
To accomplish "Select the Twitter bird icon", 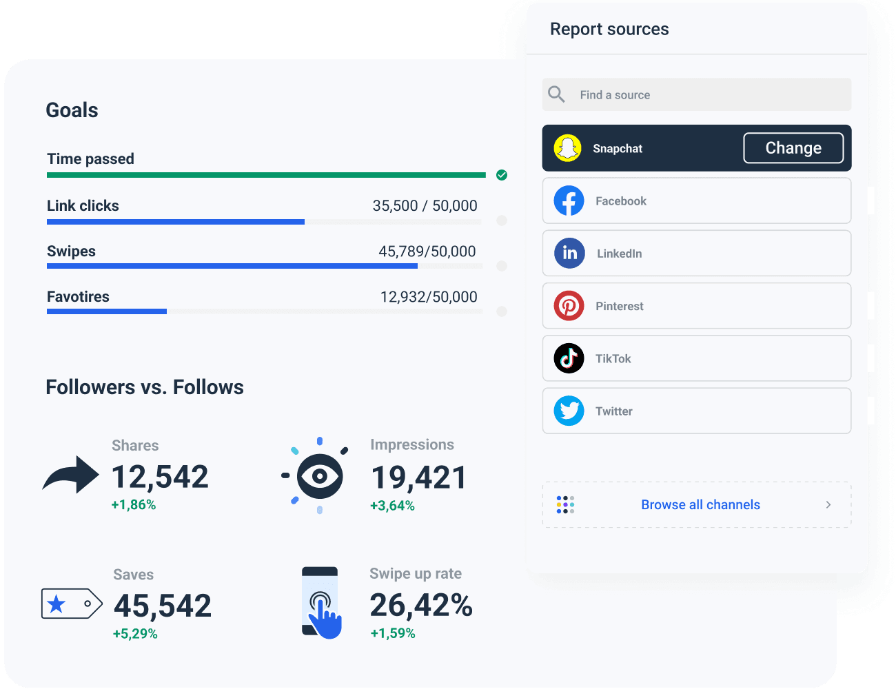I will [569, 411].
